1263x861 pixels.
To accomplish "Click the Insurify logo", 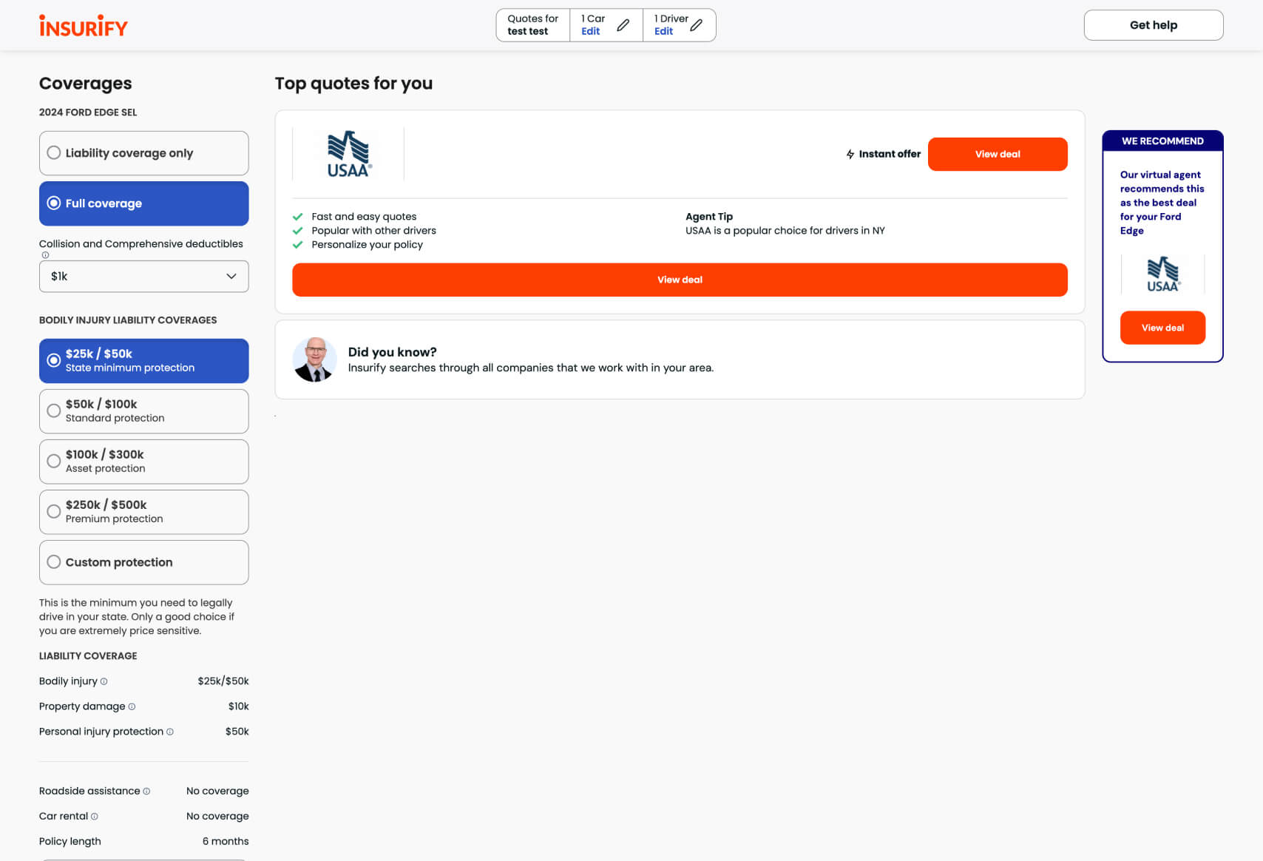I will [84, 27].
